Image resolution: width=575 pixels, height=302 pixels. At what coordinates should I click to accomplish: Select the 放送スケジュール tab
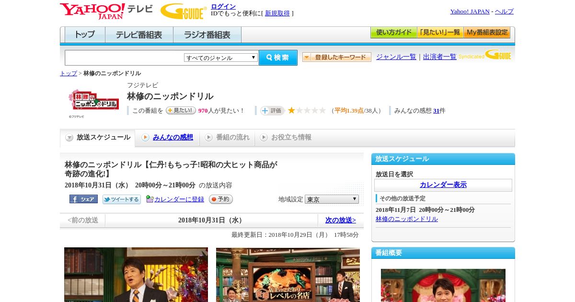[x=98, y=138]
